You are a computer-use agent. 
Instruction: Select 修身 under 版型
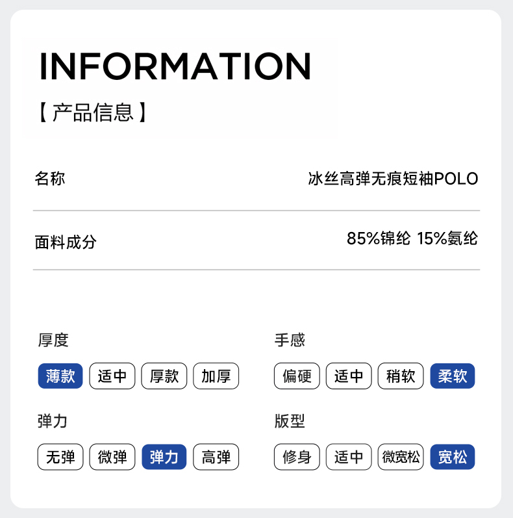coord(297,457)
